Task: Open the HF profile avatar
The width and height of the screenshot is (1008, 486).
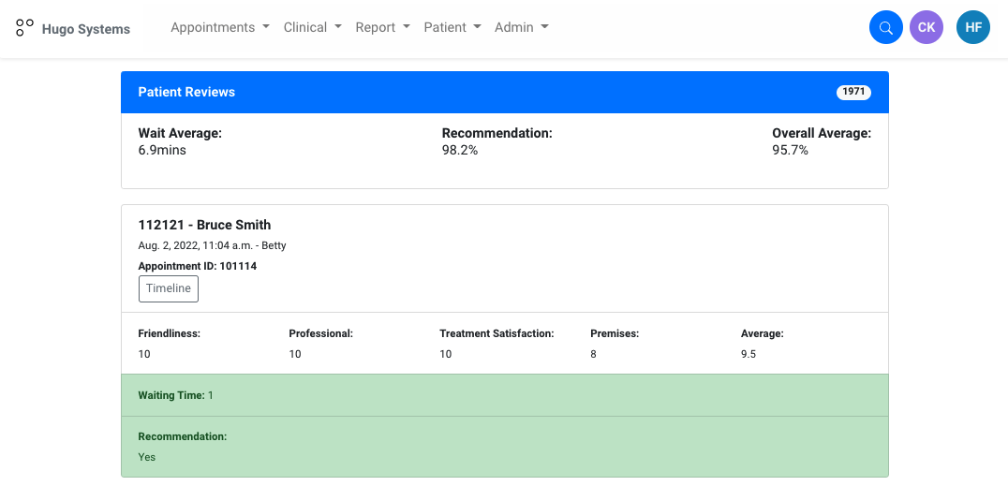Action: (x=972, y=28)
